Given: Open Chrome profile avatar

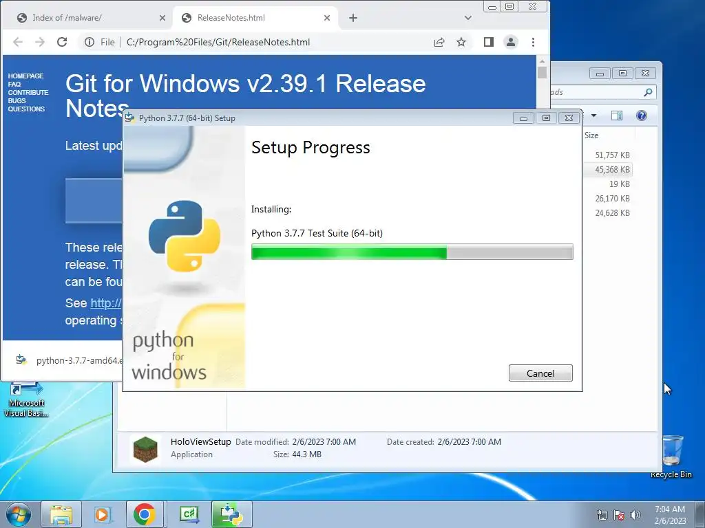Looking at the screenshot, I should tap(511, 42).
